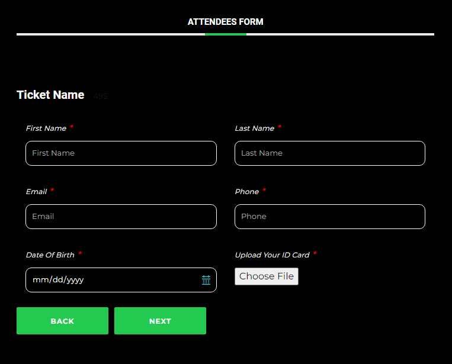
Task: Click the Email field label
Action: click(x=36, y=192)
